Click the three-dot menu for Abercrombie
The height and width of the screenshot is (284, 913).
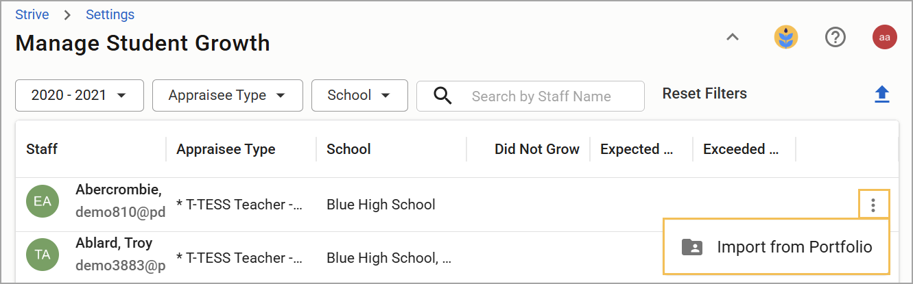tap(873, 204)
